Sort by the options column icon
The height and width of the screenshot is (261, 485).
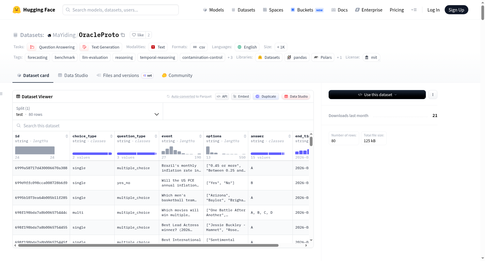coord(245,136)
